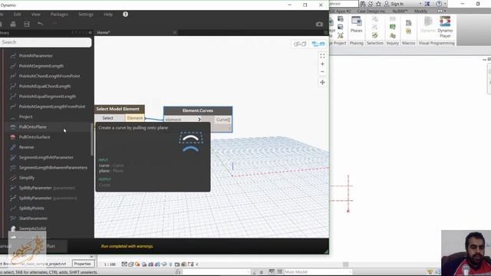Click the Run button in Dynamo
491x276 pixels.
coord(51,246)
